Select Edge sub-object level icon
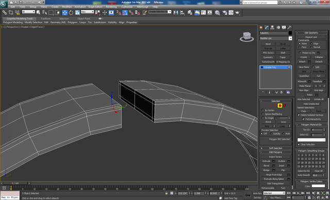This screenshot has width=330, height=200. [270, 106]
